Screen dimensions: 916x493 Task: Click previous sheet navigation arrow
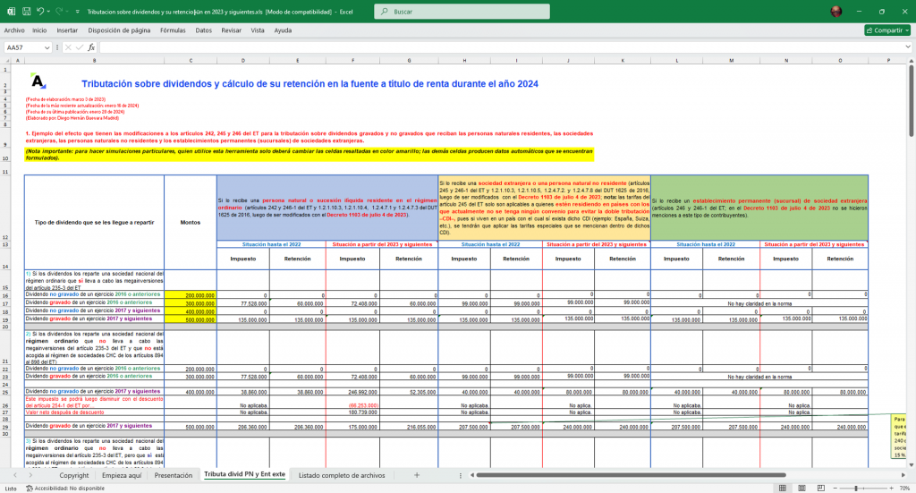[14, 475]
